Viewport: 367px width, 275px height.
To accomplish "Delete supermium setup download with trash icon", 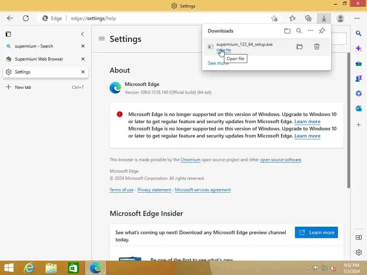I will (317, 47).
